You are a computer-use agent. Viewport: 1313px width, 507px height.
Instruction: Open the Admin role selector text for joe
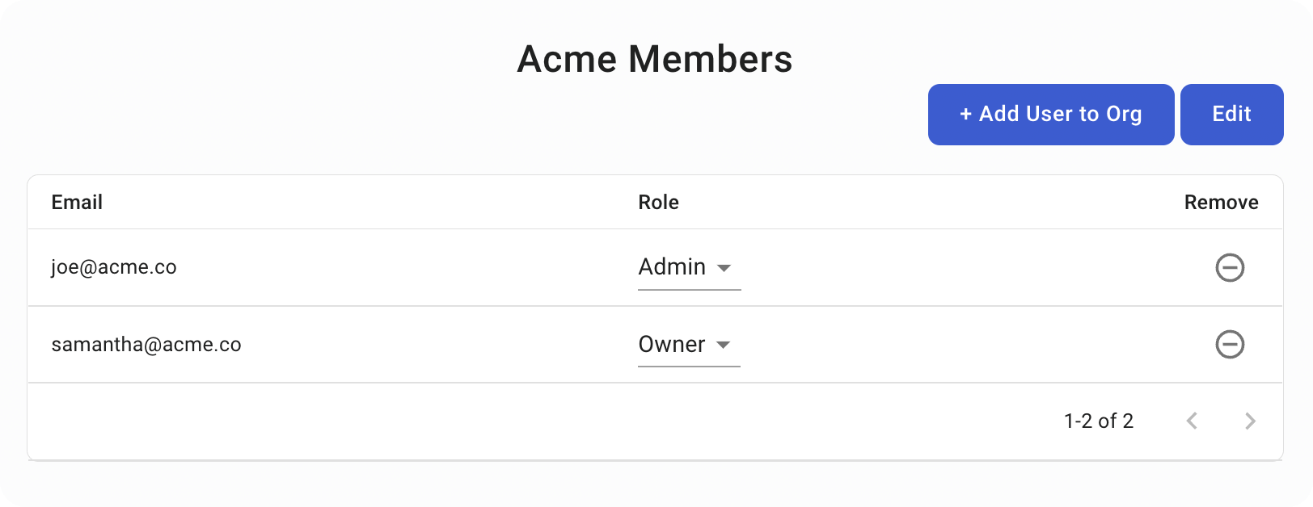(672, 267)
